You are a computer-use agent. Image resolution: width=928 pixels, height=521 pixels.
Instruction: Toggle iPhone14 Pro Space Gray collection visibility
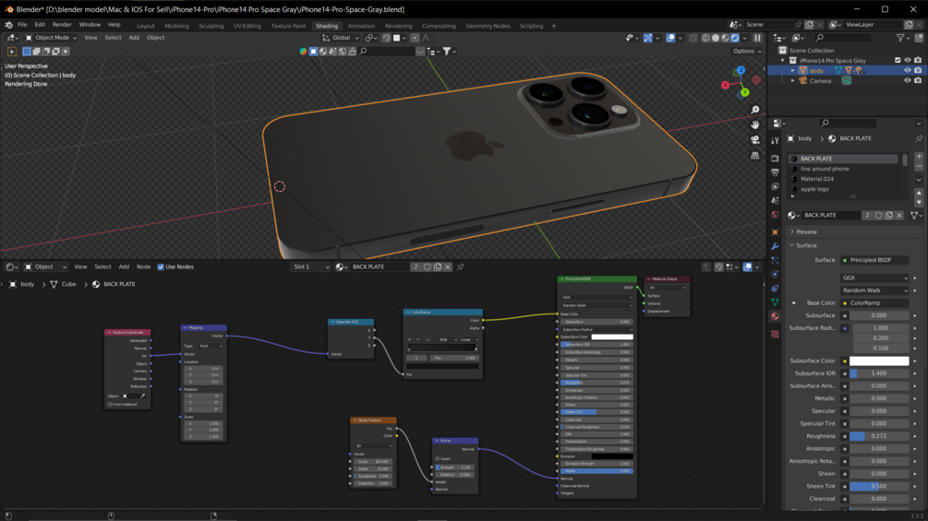pyautogui.click(x=908, y=60)
